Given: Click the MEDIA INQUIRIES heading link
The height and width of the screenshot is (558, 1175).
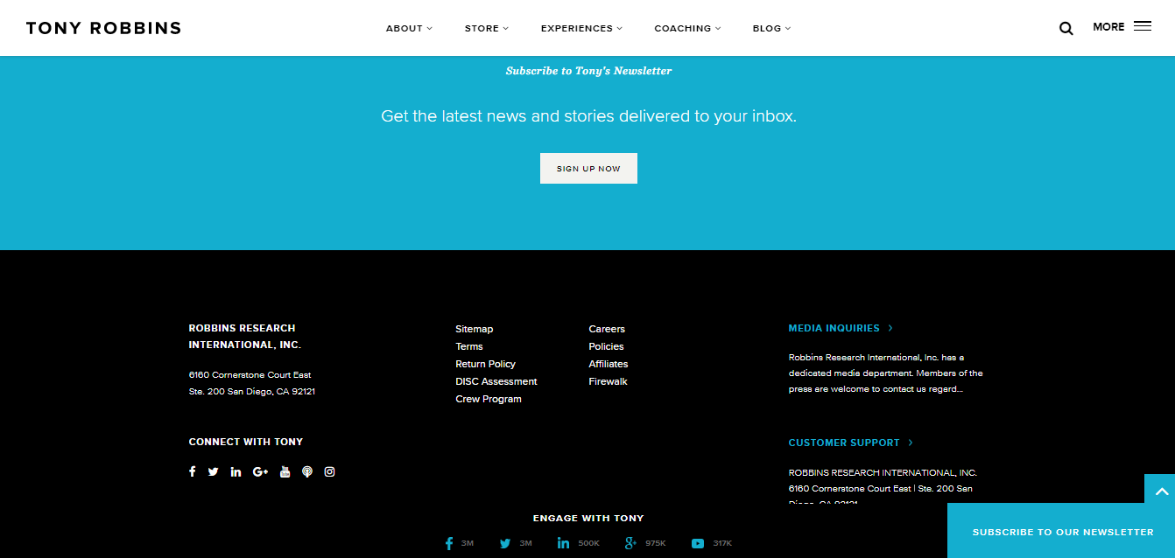Looking at the screenshot, I should pos(841,328).
